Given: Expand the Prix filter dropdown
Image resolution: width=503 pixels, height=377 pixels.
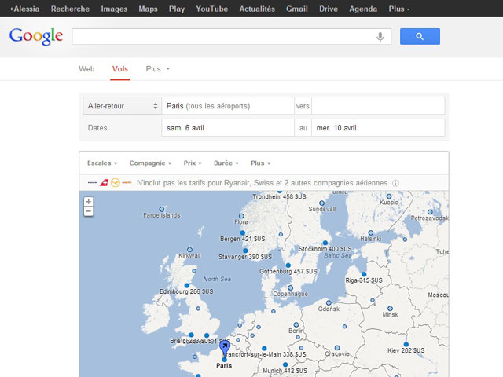Looking at the screenshot, I should click(x=192, y=163).
